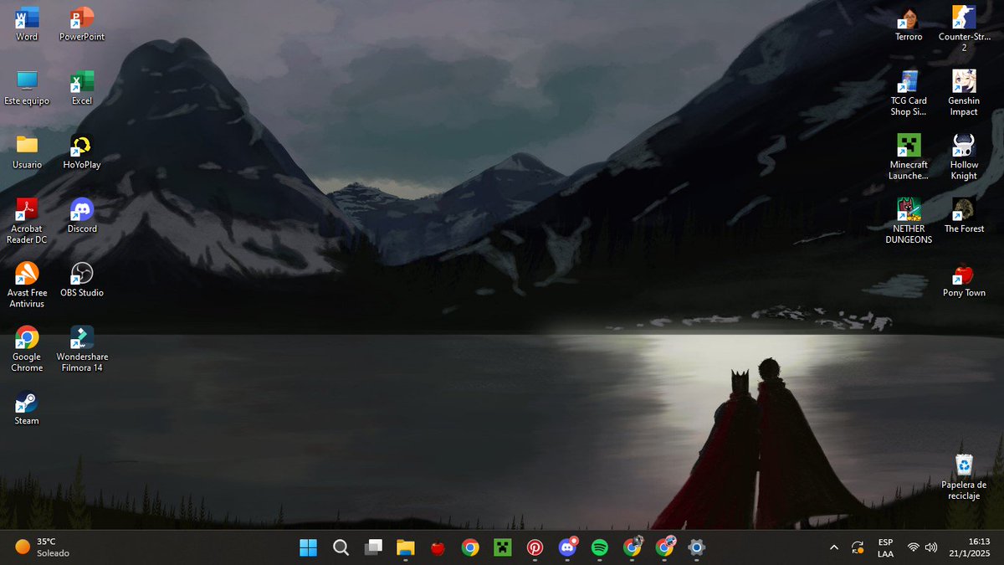The image size is (1004, 565).
Task: Open the ESP LAA language switcher
Action: (885, 547)
